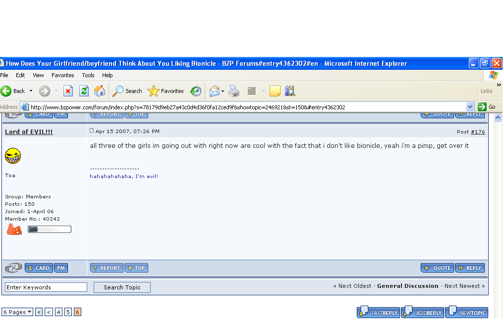The height and width of the screenshot is (322, 503).
Task: Stop loading with the red X icon
Action: click(68, 91)
